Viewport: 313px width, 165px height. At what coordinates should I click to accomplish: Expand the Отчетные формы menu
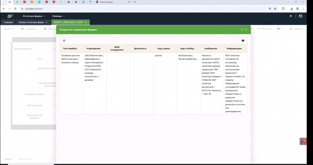tap(34, 16)
